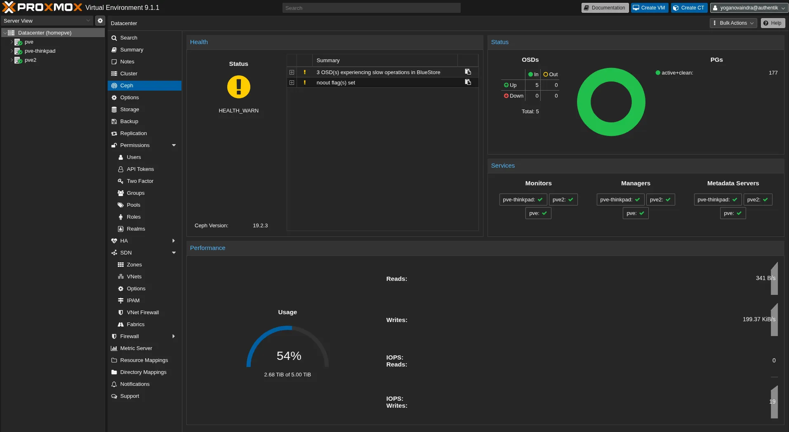Expand the Firewall submenu arrow
789x432 pixels.
(174, 336)
